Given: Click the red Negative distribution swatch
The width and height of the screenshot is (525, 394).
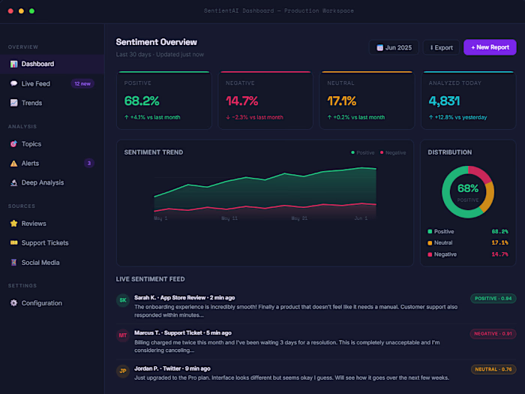Looking at the screenshot, I should coord(430,254).
